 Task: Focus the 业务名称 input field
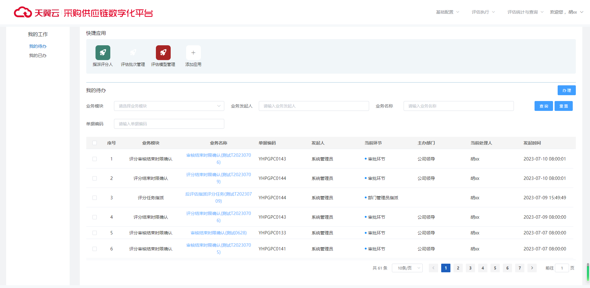point(459,106)
